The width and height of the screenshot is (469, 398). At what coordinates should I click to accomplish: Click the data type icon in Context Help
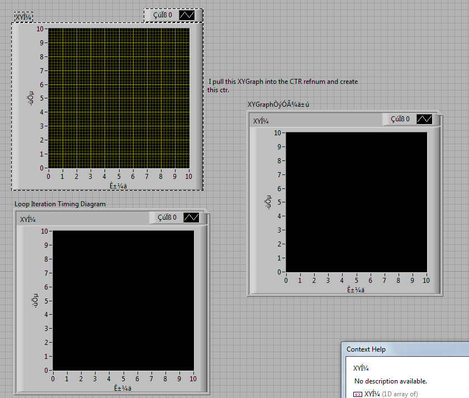358,394
